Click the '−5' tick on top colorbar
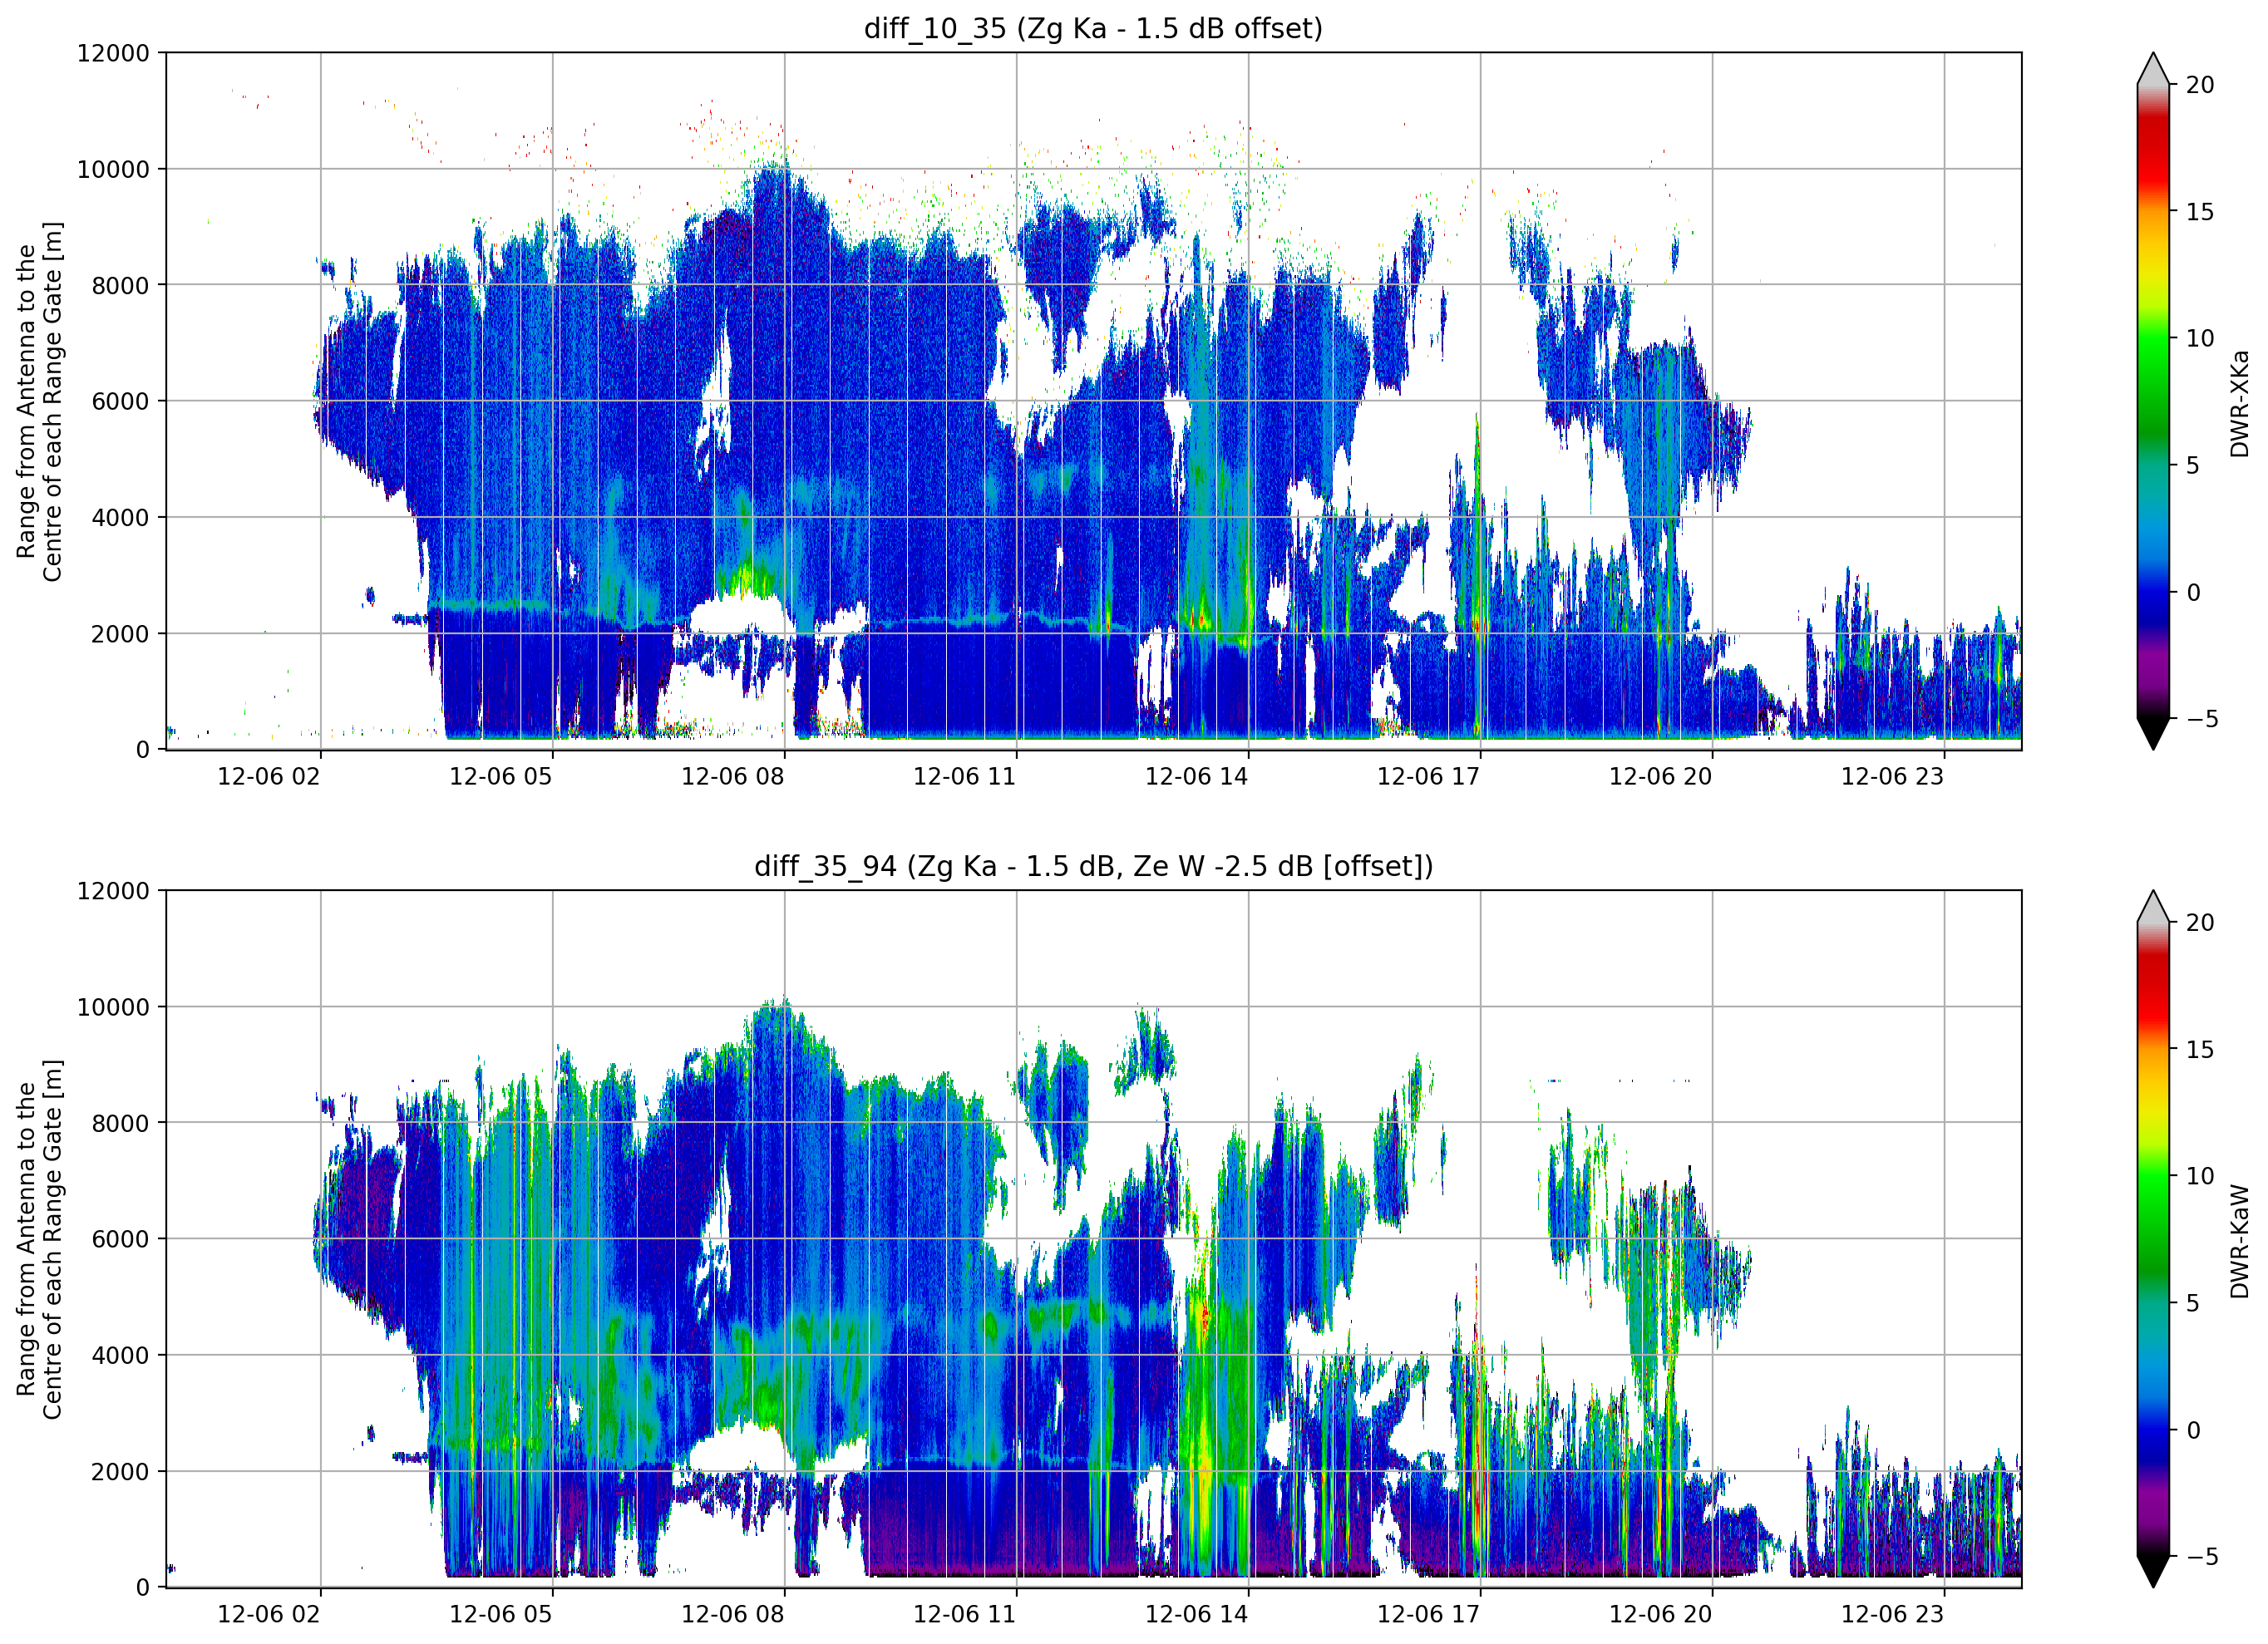Viewport: 2268px width, 1644px height. [x=2202, y=719]
